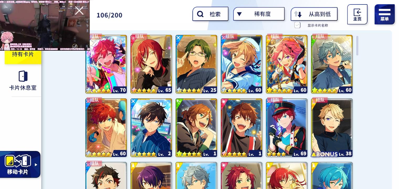
Task: Expand the arrow on 移动卡片 panel
Action: (36, 165)
